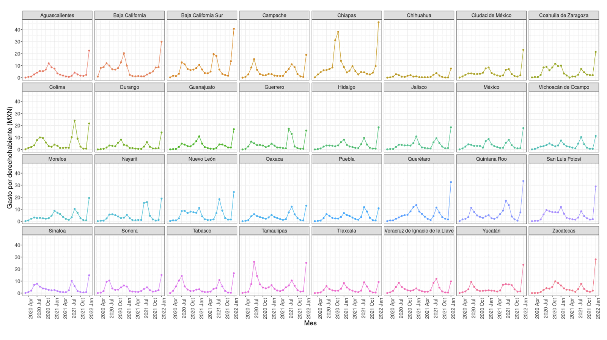Click the Zacatecas facet header
Screen dimensions: 607x340
[x=564, y=231]
